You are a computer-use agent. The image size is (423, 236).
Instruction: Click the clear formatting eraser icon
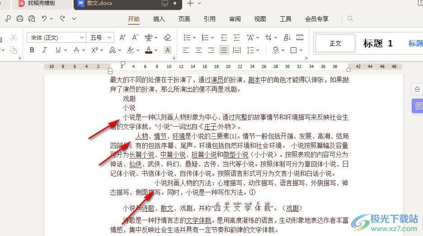(x=167, y=37)
